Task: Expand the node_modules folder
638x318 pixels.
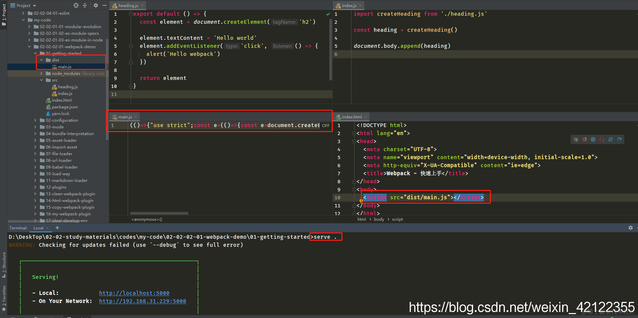Action: (41, 74)
